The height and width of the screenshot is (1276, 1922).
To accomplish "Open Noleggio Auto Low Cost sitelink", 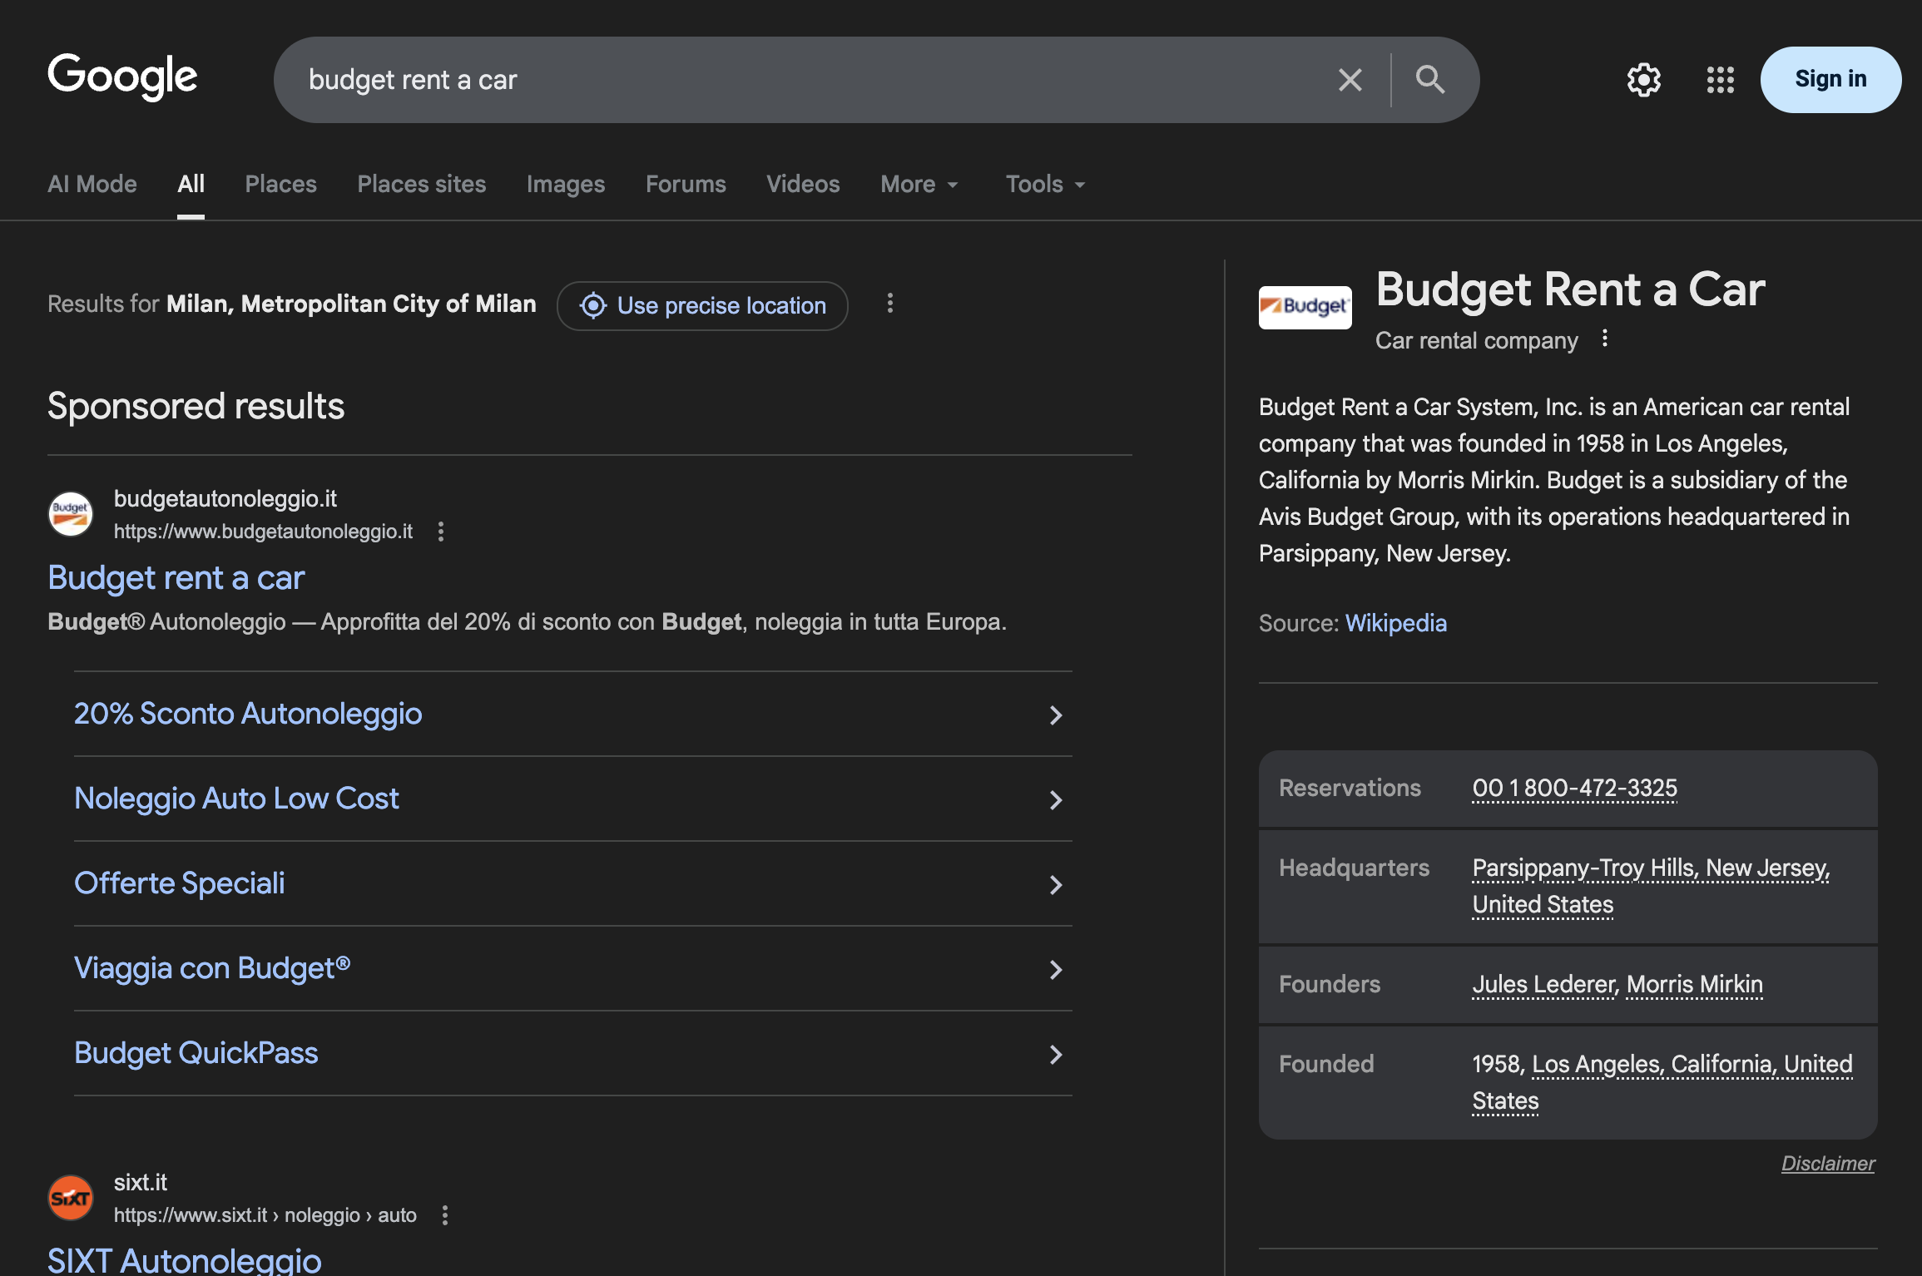I will coord(236,799).
